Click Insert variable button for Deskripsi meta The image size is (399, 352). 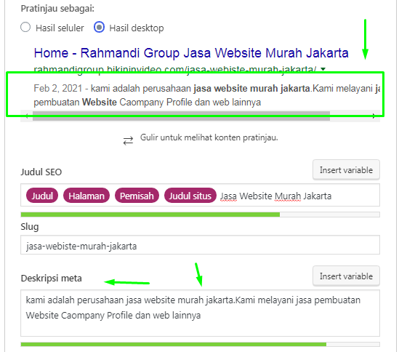click(x=346, y=276)
